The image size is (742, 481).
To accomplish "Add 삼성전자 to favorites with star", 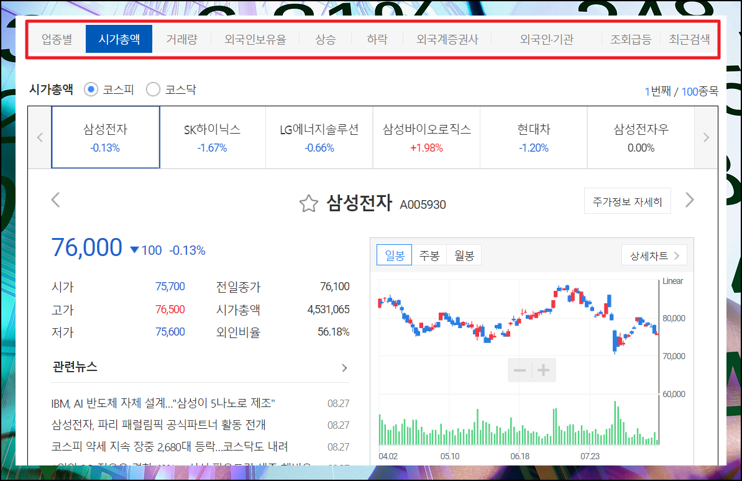I will tap(308, 204).
